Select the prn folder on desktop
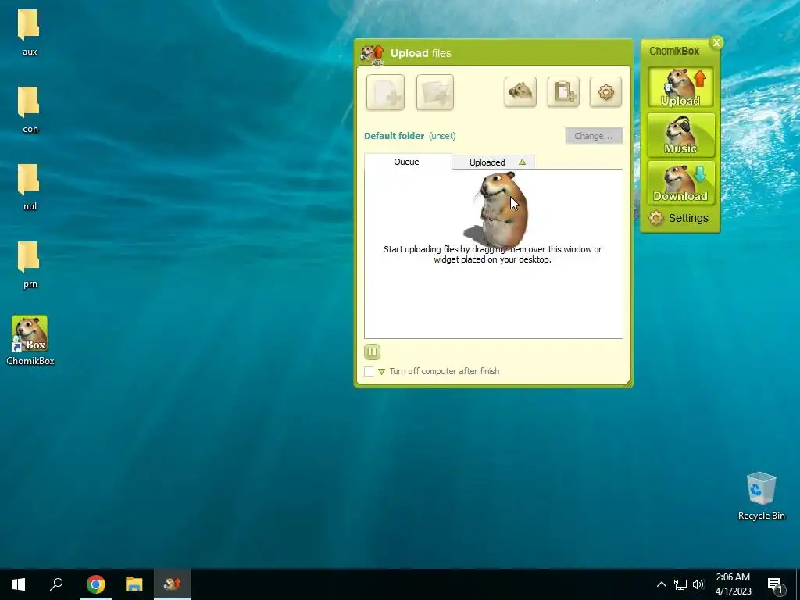Screen dimensions: 800x600 coord(29,265)
